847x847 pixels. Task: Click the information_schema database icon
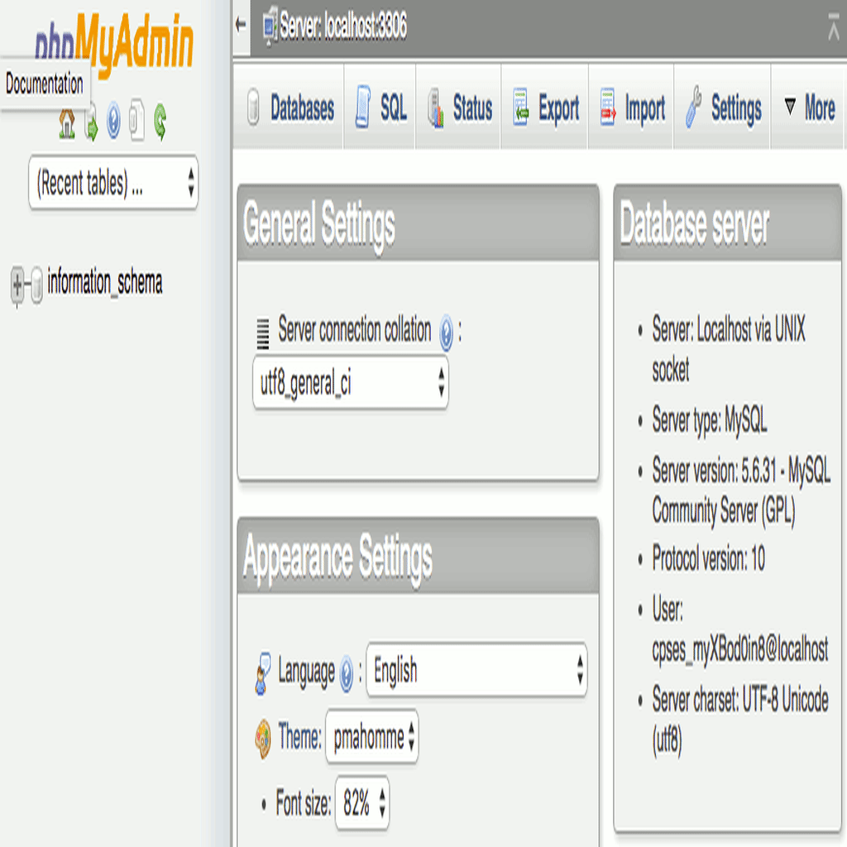[x=36, y=285]
